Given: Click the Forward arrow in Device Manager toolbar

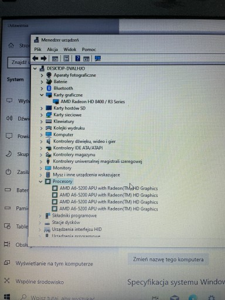Looking at the screenshot, I should click(43, 58).
